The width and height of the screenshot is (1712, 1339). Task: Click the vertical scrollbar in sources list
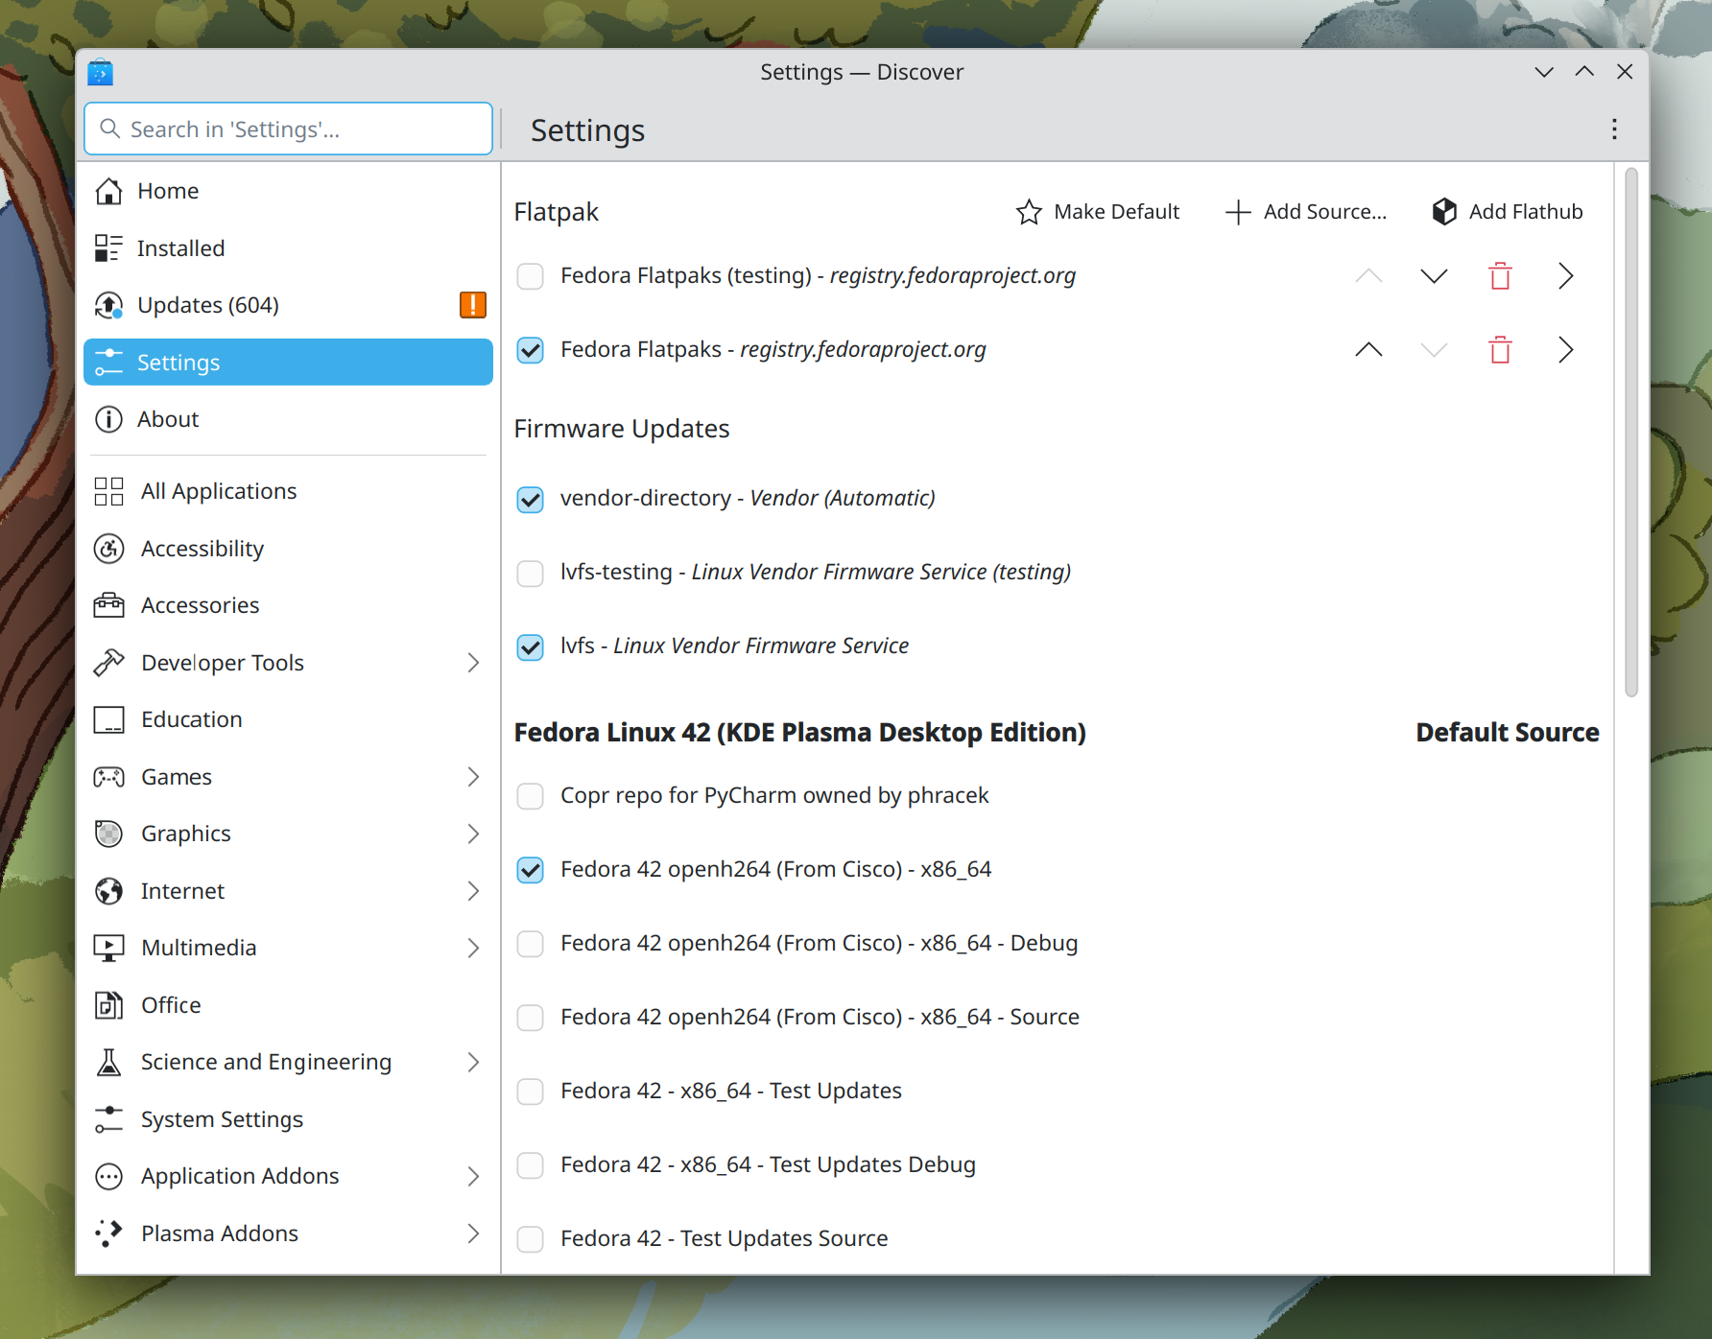1631,432
